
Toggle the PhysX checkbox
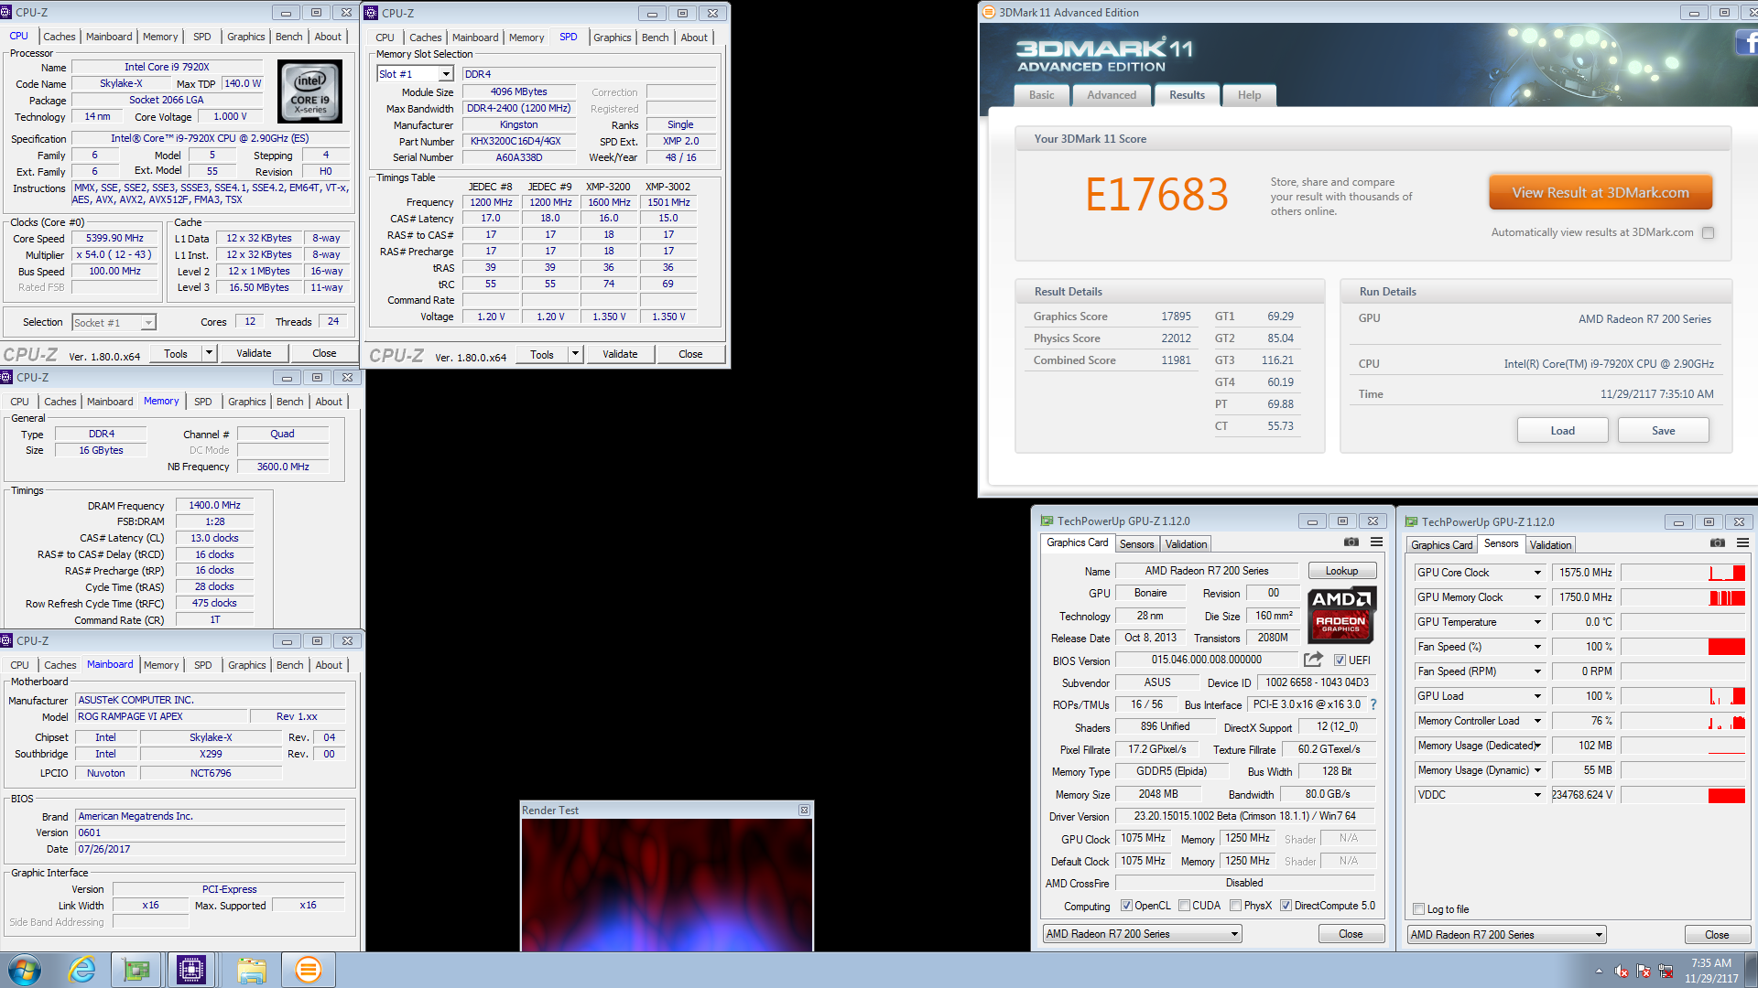1236,906
